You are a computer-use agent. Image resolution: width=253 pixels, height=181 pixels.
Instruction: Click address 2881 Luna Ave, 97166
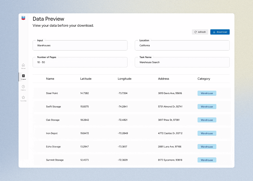click(170, 147)
